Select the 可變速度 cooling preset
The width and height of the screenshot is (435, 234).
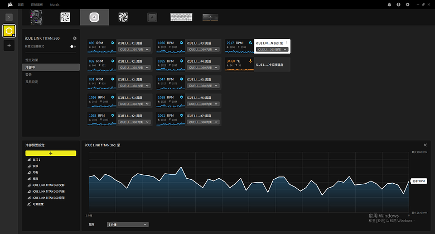coord(38,204)
